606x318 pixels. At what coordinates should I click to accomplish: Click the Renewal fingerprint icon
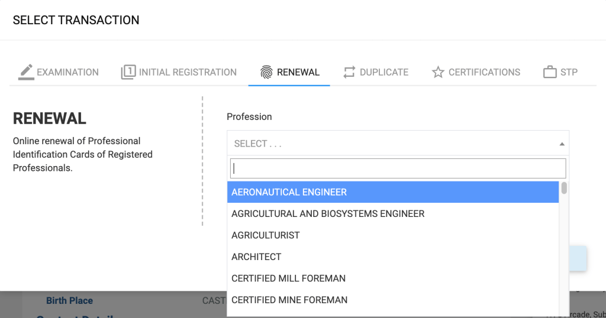267,72
